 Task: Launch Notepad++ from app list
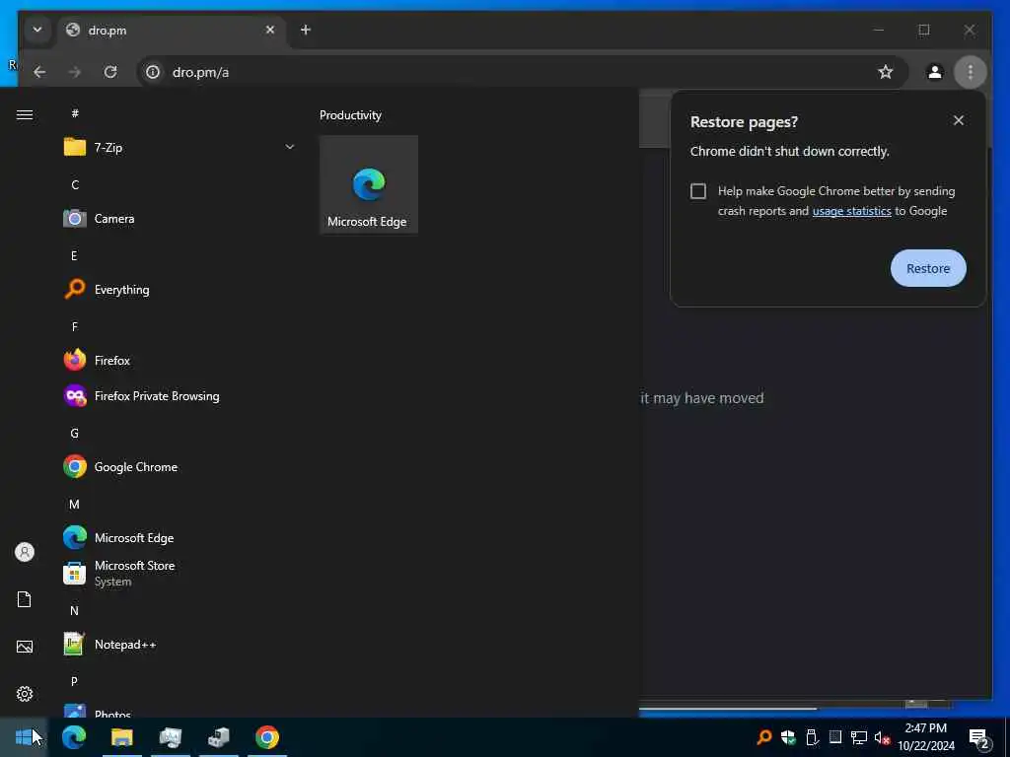coord(180,644)
